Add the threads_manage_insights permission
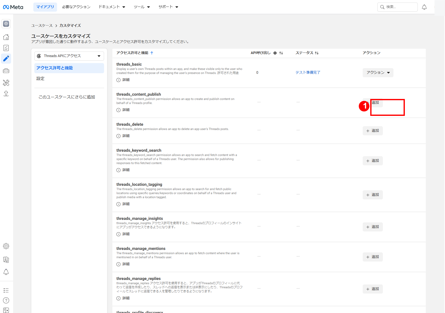Viewport: 445px width, 313px height. 373,227
